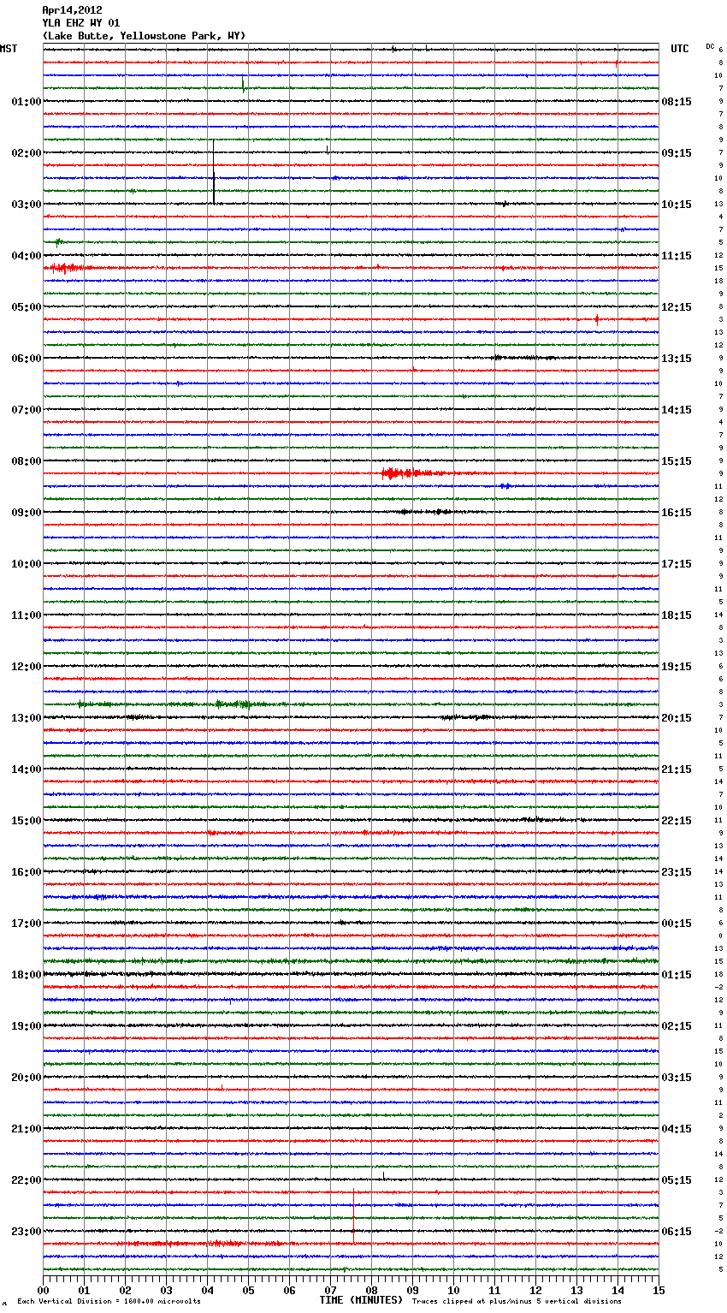Click the "04:15" UTC time label
Screen dimensions: 727x1313
(677, 1129)
